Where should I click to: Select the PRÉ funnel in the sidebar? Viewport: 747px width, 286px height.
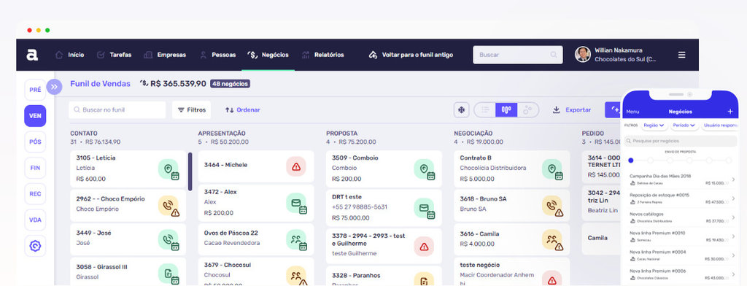pyautogui.click(x=35, y=90)
